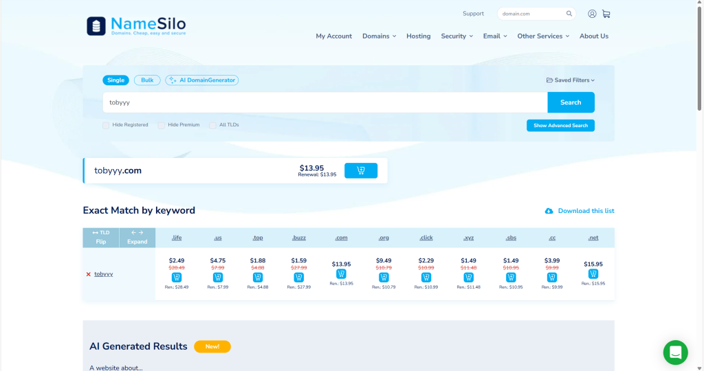This screenshot has width=704, height=371.
Task: Click the yellow New! badge
Action: coord(212,346)
